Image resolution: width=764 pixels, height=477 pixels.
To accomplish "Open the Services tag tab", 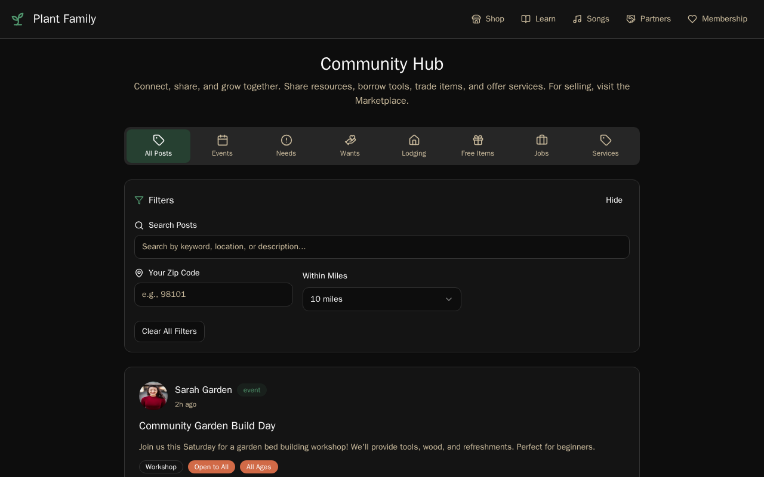I will pos(605,146).
